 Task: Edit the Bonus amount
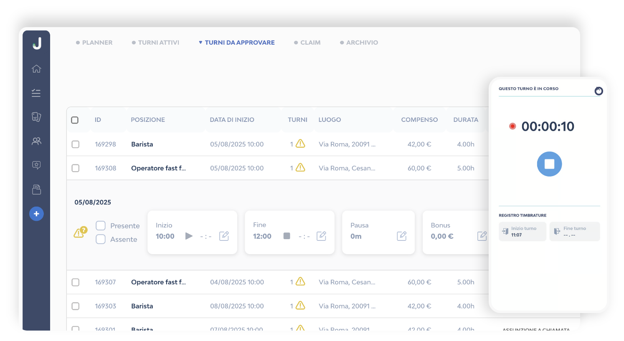(x=482, y=236)
